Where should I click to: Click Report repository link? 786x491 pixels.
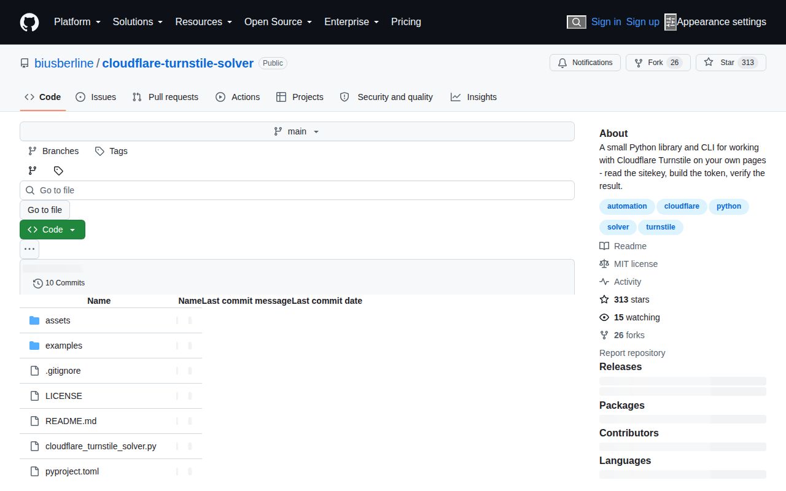click(632, 353)
